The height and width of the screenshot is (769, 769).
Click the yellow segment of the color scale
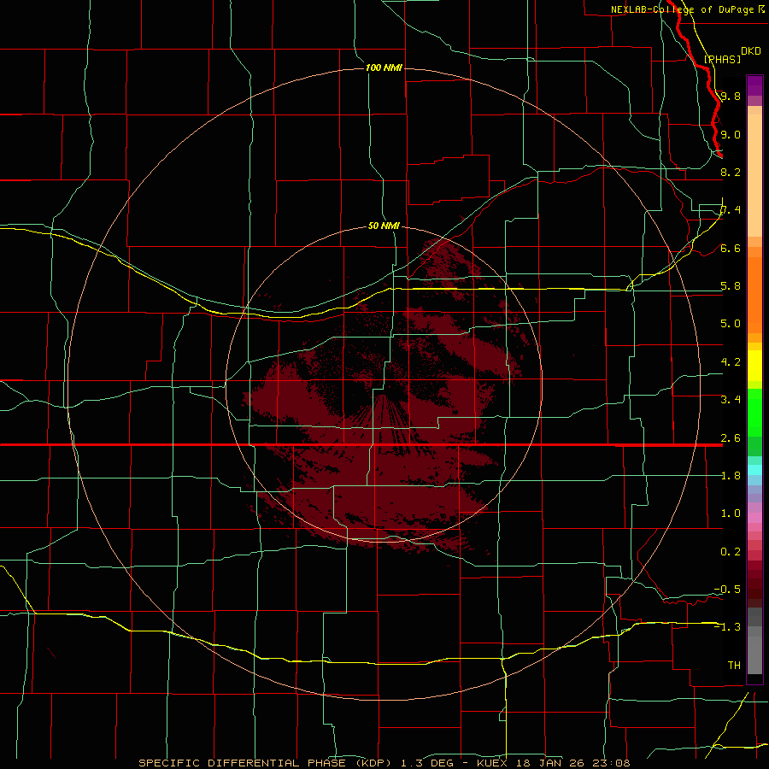754,366
